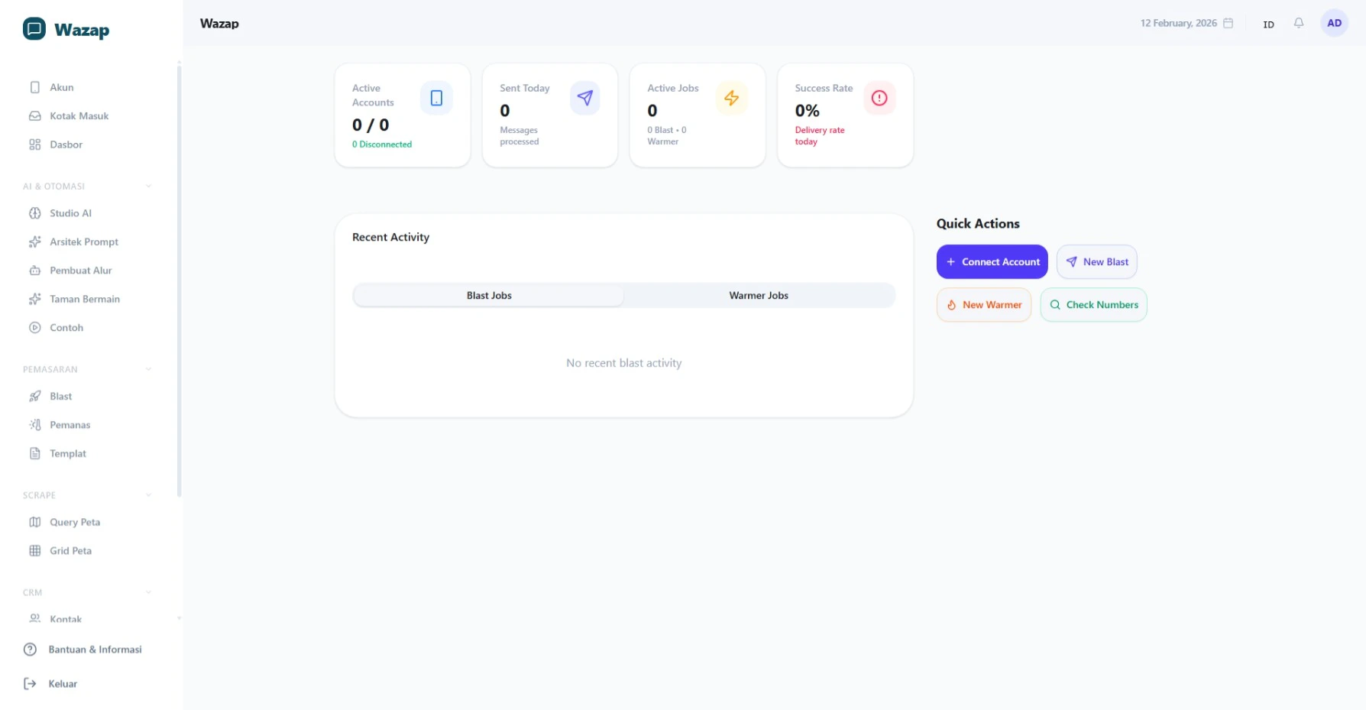Open the AD profile avatar

[x=1334, y=23]
